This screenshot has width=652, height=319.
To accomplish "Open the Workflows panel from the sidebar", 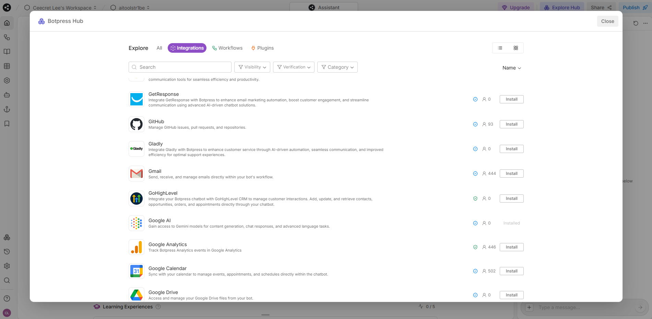I will click(x=7, y=37).
